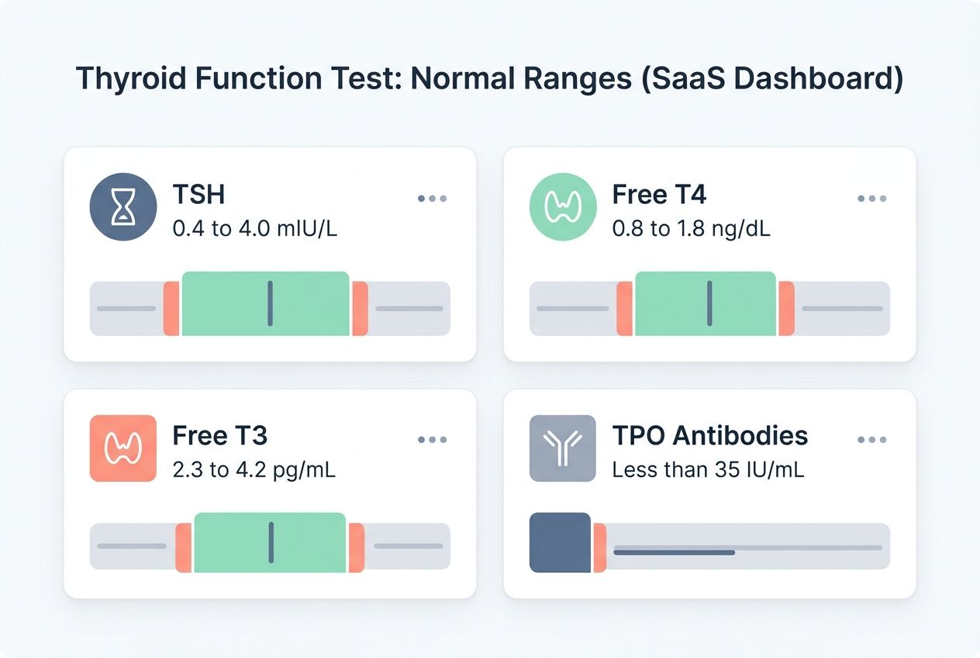Screen dimensions: 980x658
Task: Click the Free T4 value marker line
Action: 709,303
